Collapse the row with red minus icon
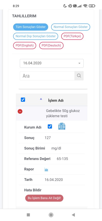 [x=20, y=112]
